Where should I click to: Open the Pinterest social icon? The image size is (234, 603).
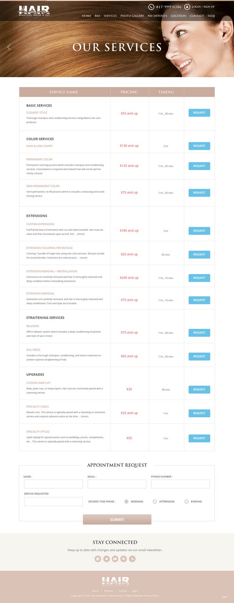[x=124, y=559]
